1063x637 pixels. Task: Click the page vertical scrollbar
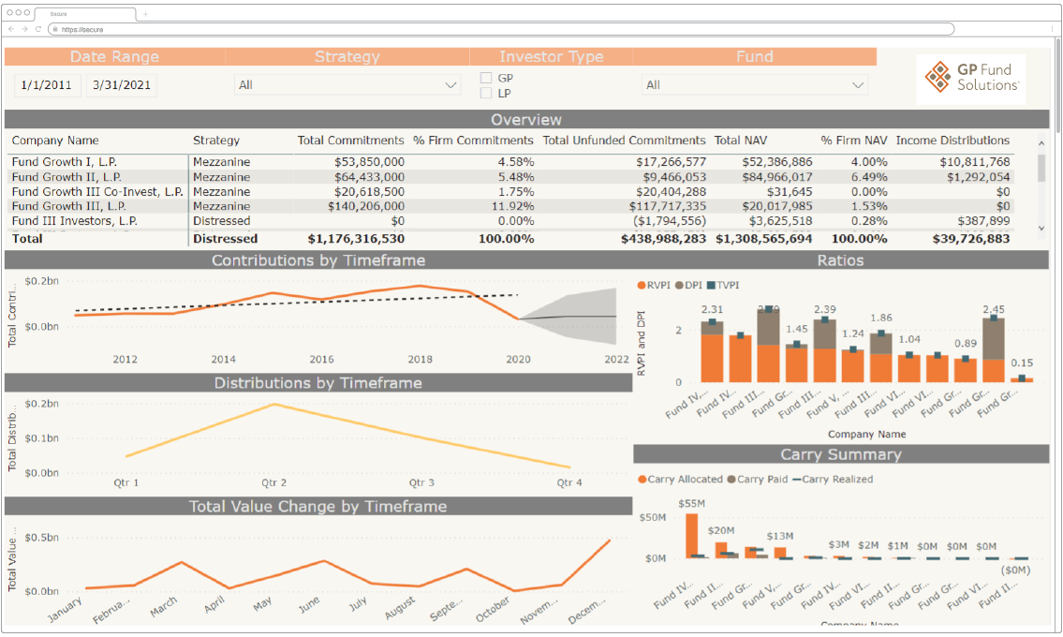tap(1056, 85)
